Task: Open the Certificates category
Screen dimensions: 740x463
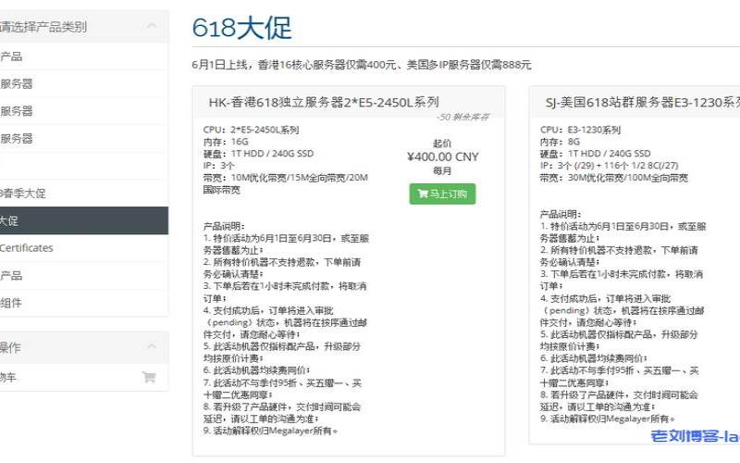Action: click(27, 248)
